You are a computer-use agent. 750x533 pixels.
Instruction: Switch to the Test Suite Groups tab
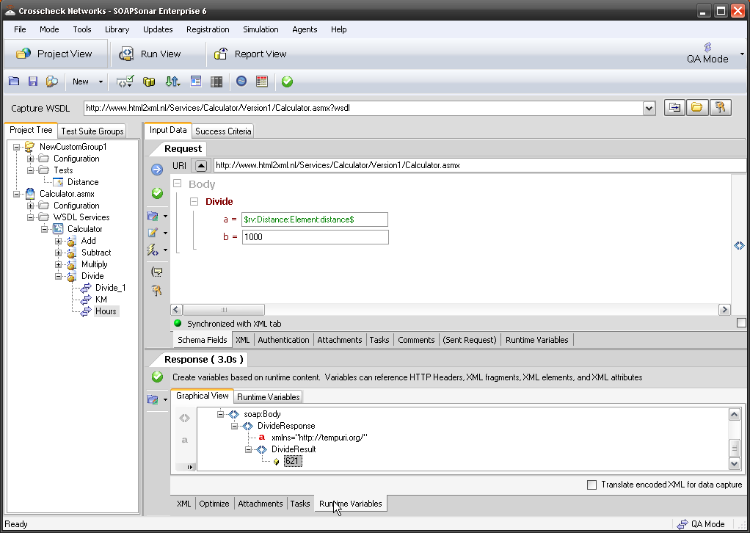[92, 131]
